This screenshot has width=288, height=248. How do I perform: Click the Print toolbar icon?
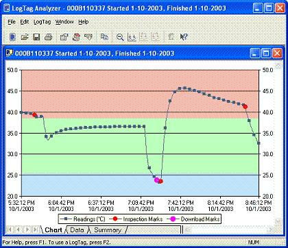pos(48,37)
